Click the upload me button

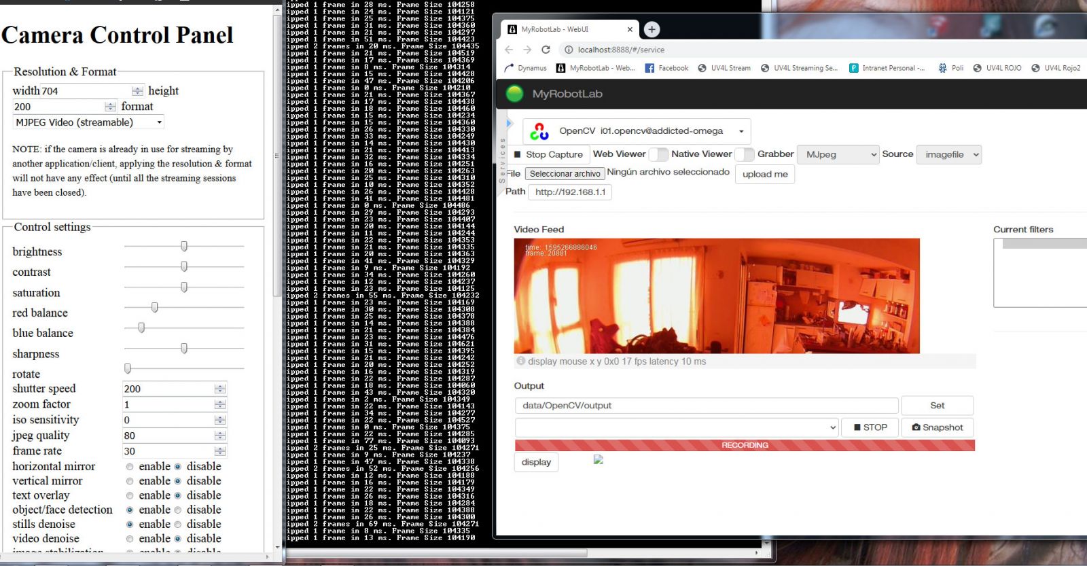tap(765, 174)
